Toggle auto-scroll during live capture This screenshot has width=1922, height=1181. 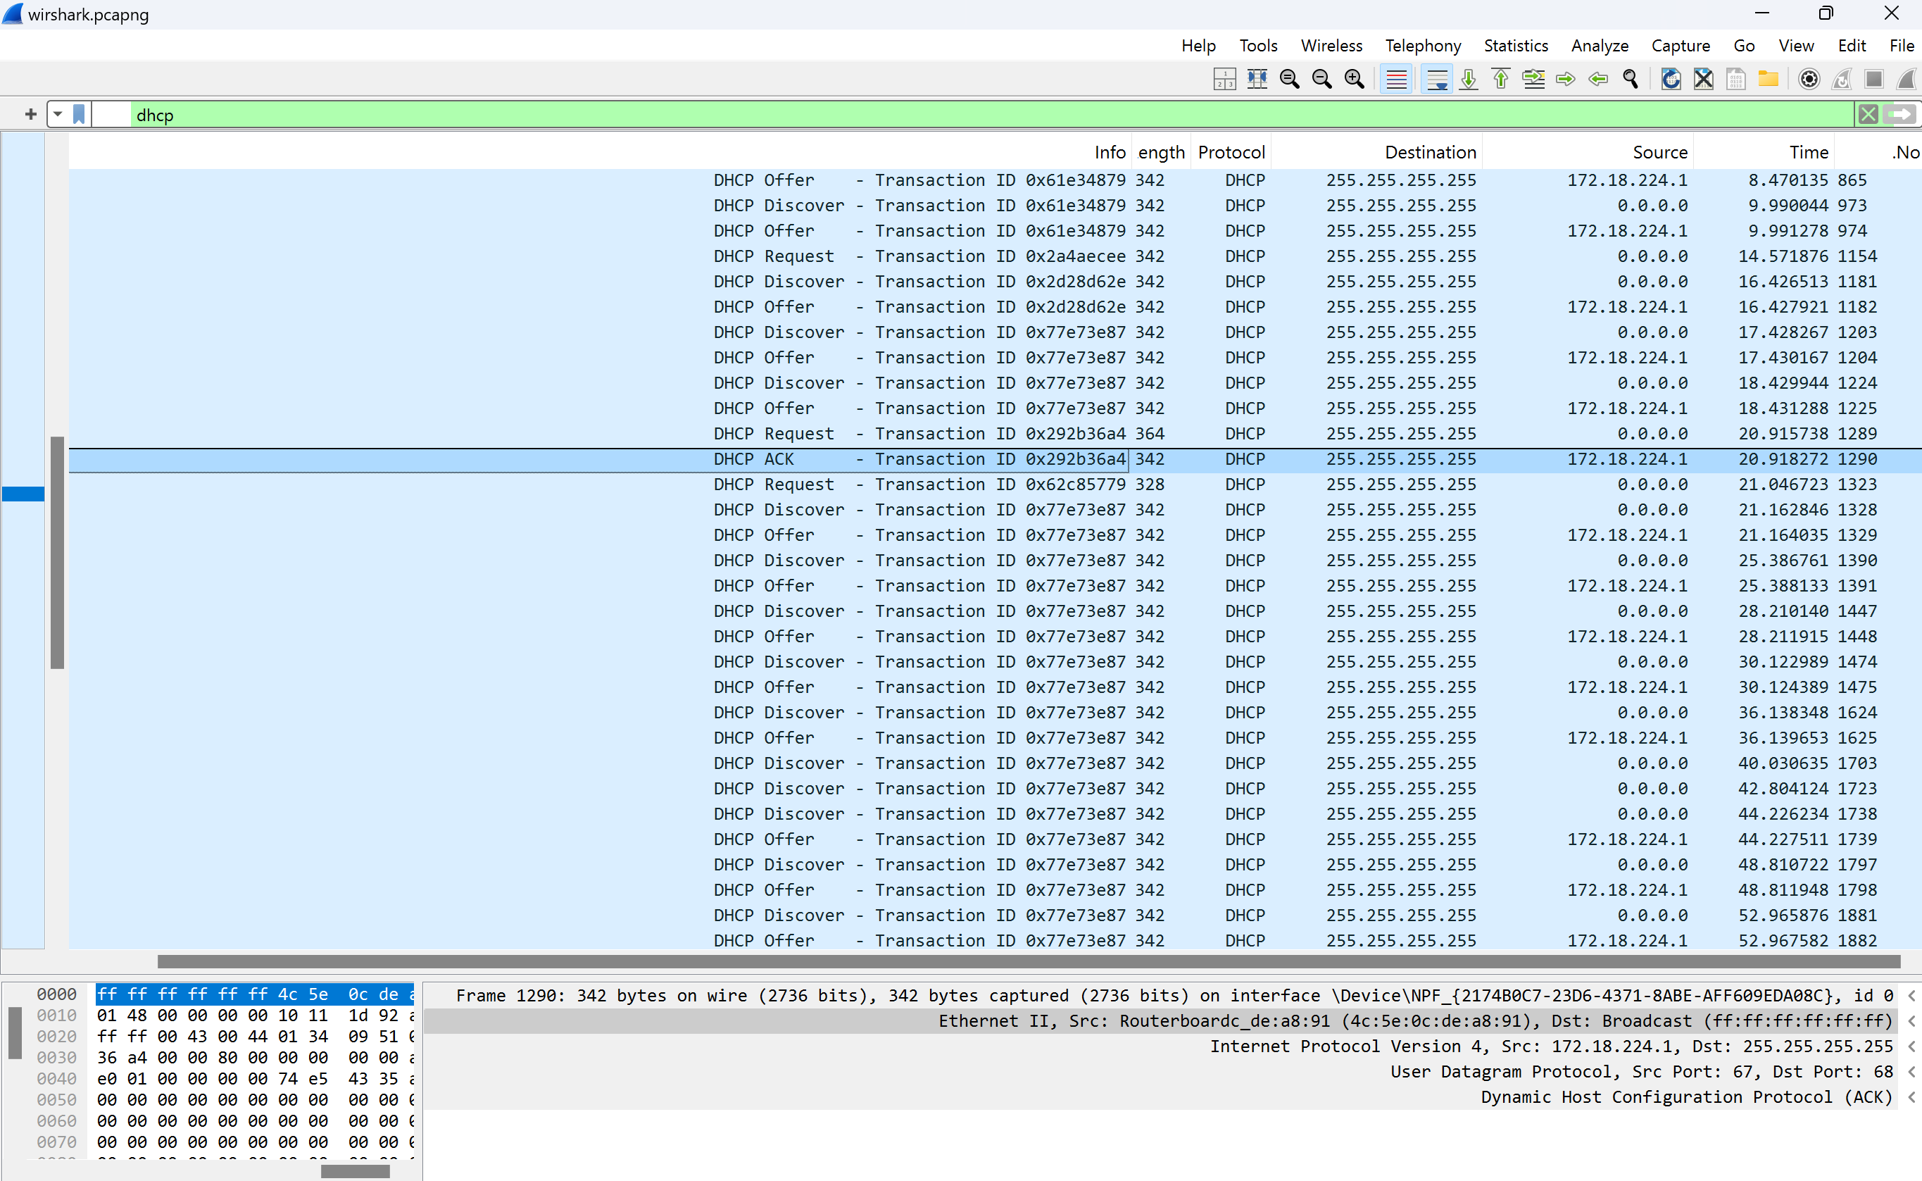[x=1436, y=79]
